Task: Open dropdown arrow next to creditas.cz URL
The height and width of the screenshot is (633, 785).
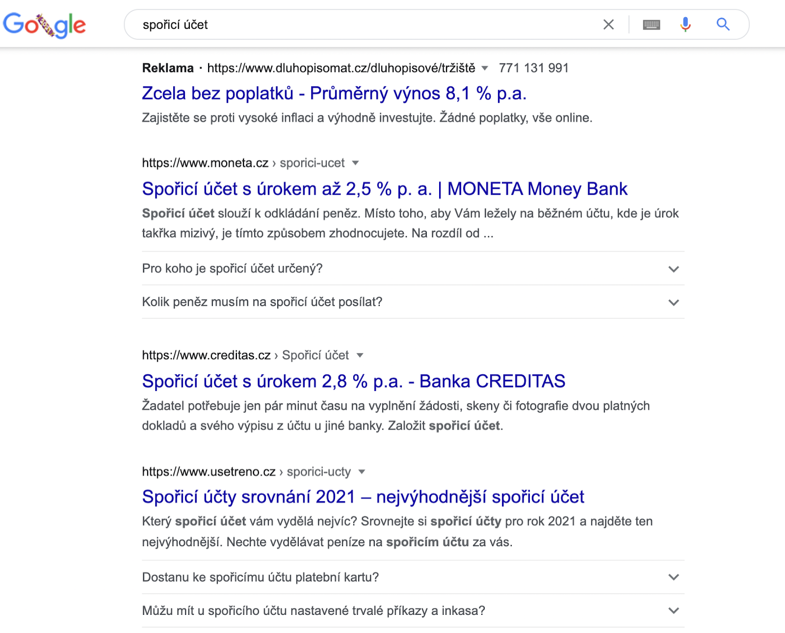Action: [x=360, y=355]
